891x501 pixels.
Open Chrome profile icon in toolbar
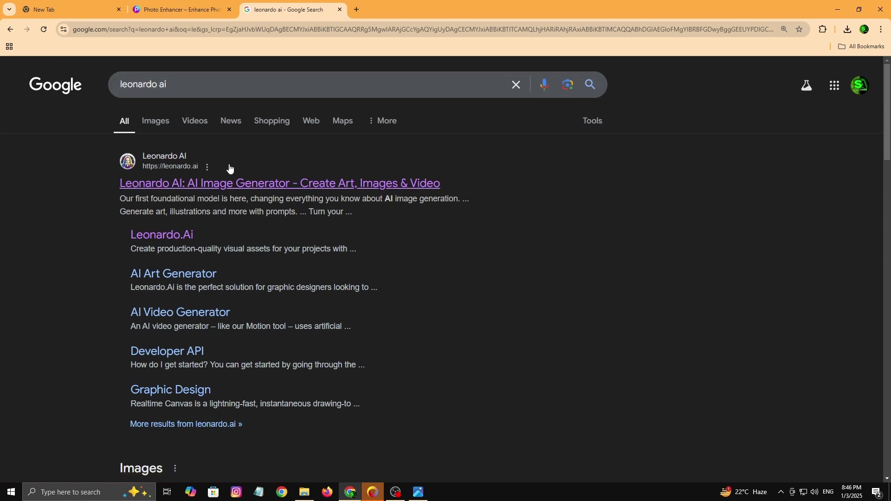pyautogui.click(x=865, y=29)
